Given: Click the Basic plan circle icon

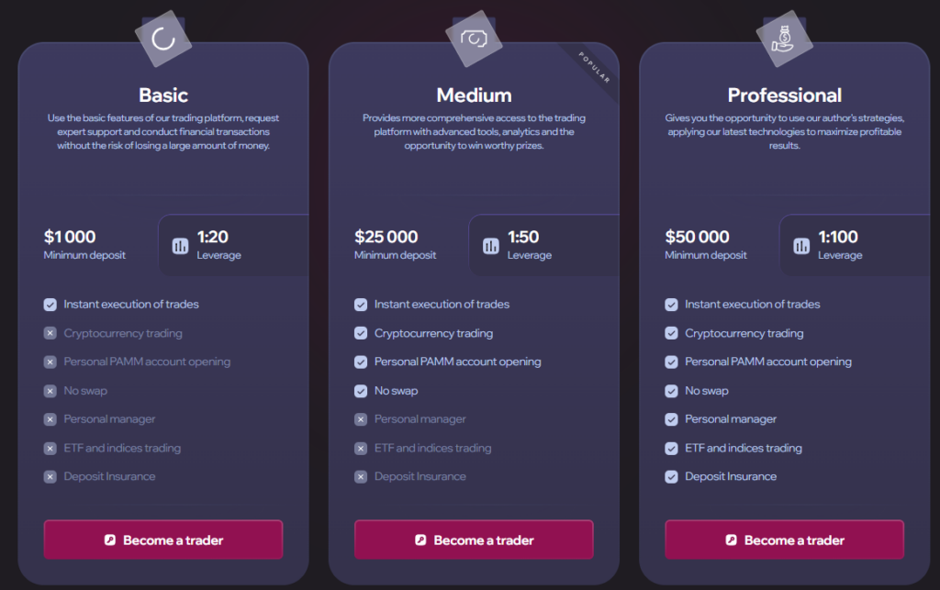Looking at the screenshot, I should point(162,39).
